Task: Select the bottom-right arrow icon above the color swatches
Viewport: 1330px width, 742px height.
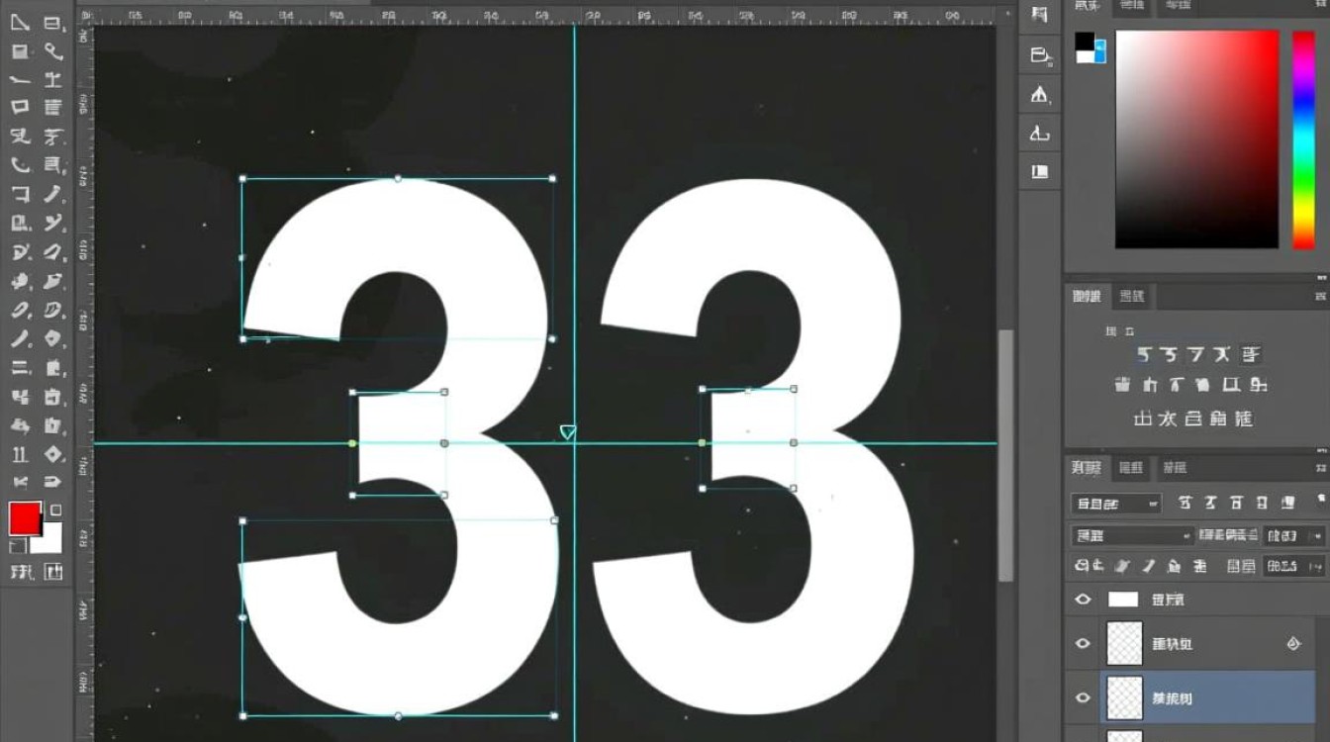Action: coord(53,482)
